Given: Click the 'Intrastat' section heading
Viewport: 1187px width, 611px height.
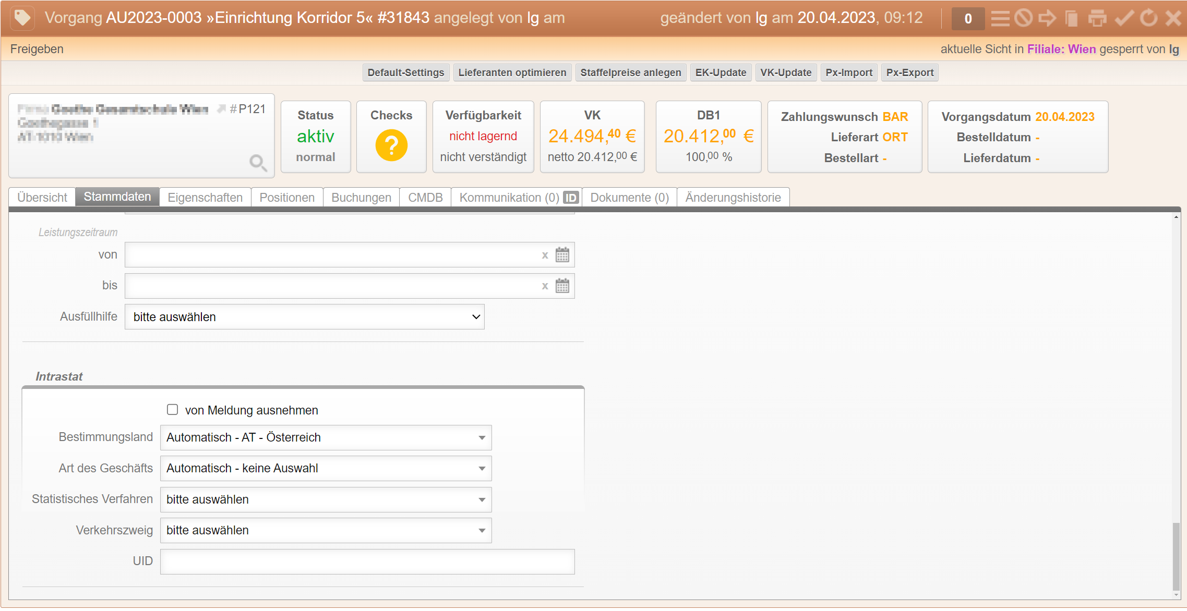Looking at the screenshot, I should pos(59,376).
